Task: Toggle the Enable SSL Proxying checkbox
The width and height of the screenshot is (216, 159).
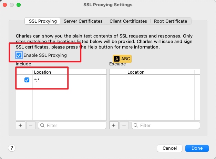Action: (19, 55)
